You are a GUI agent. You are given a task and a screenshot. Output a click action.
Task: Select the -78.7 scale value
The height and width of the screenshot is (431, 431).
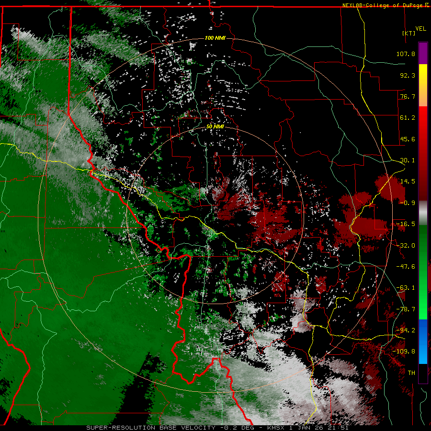[x=406, y=309]
